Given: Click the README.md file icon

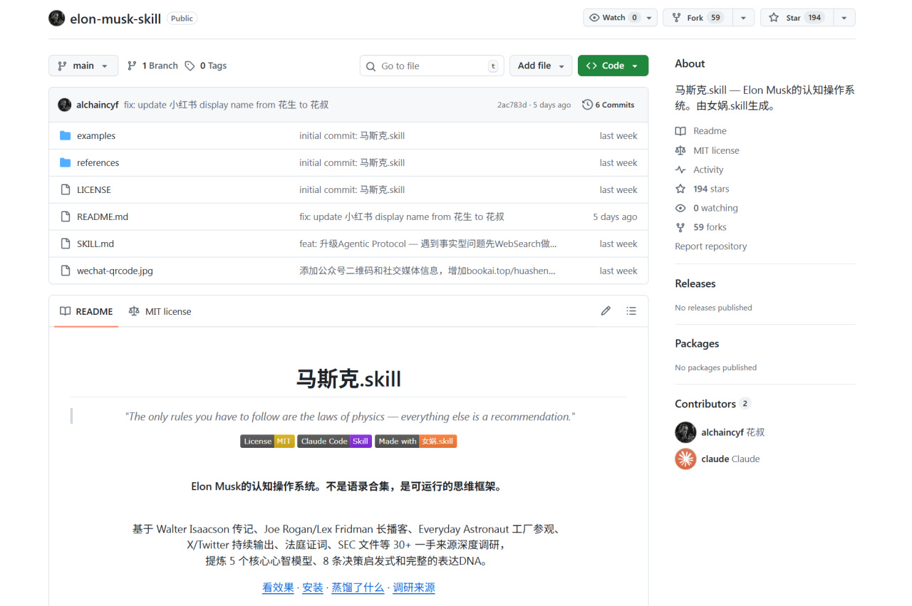Looking at the screenshot, I should pyautogui.click(x=66, y=217).
